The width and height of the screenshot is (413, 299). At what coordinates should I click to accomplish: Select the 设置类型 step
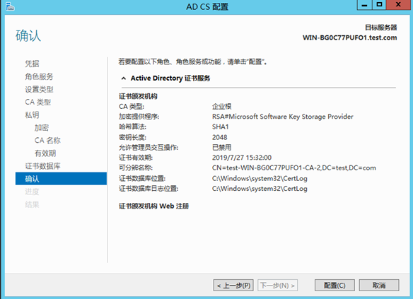point(39,89)
